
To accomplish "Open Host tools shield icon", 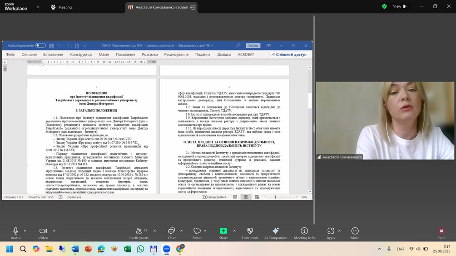I will (250, 231).
